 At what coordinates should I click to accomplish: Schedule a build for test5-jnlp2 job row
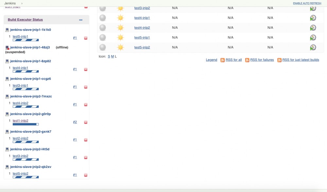(313, 47)
